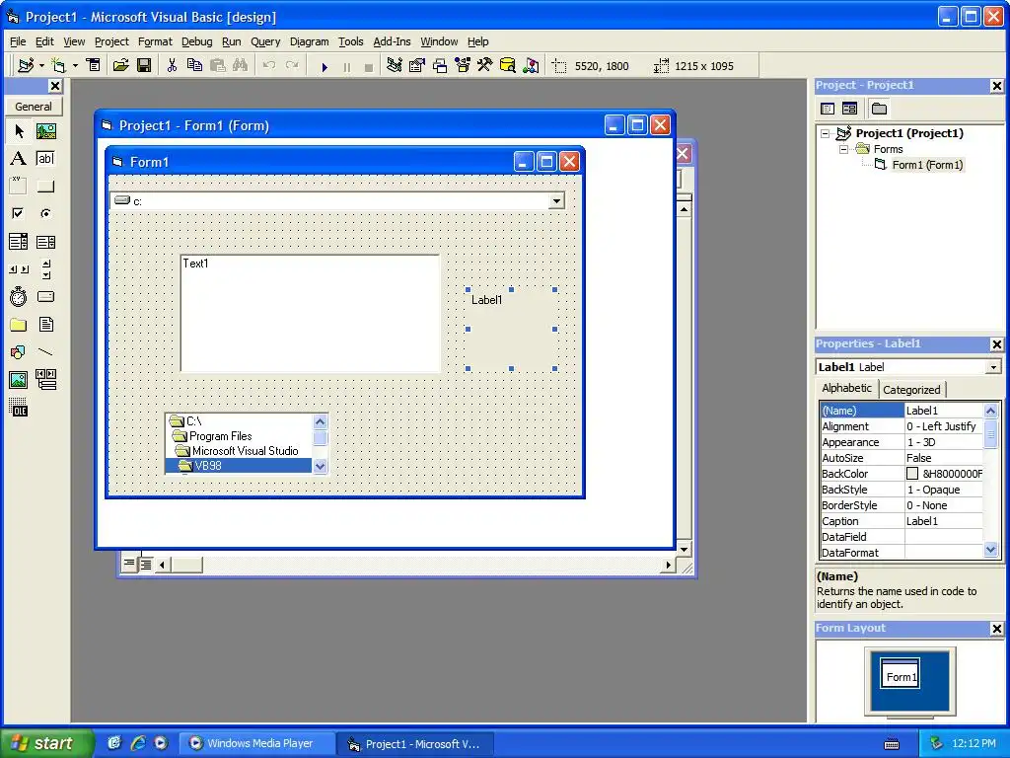The image size is (1010, 758).
Task: Select the Alignment property row
Action: pyautogui.click(x=902, y=426)
